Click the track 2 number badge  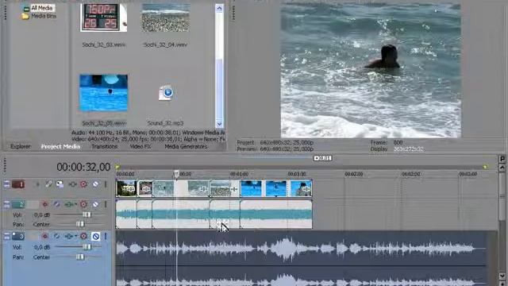coord(18,204)
